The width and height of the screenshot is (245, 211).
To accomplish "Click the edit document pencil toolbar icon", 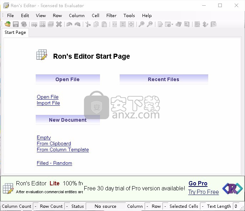I will tap(160, 24).
